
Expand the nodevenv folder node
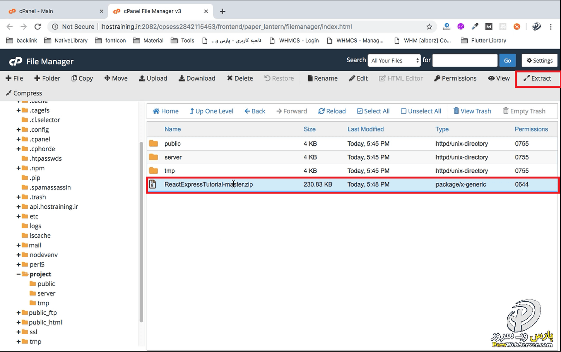point(19,255)
